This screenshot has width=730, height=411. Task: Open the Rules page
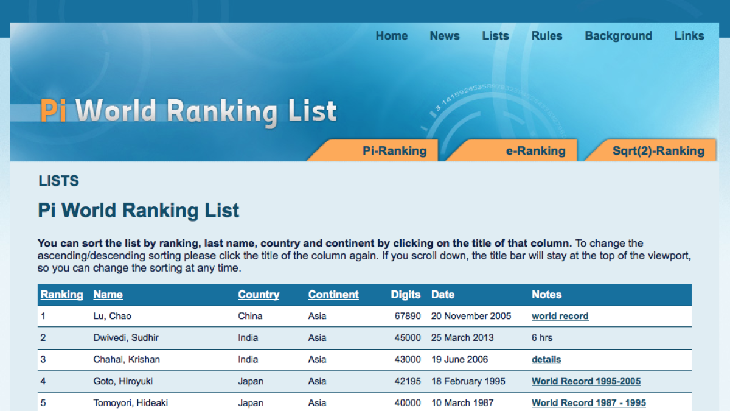pyautogui.click(x=546, y=36)
